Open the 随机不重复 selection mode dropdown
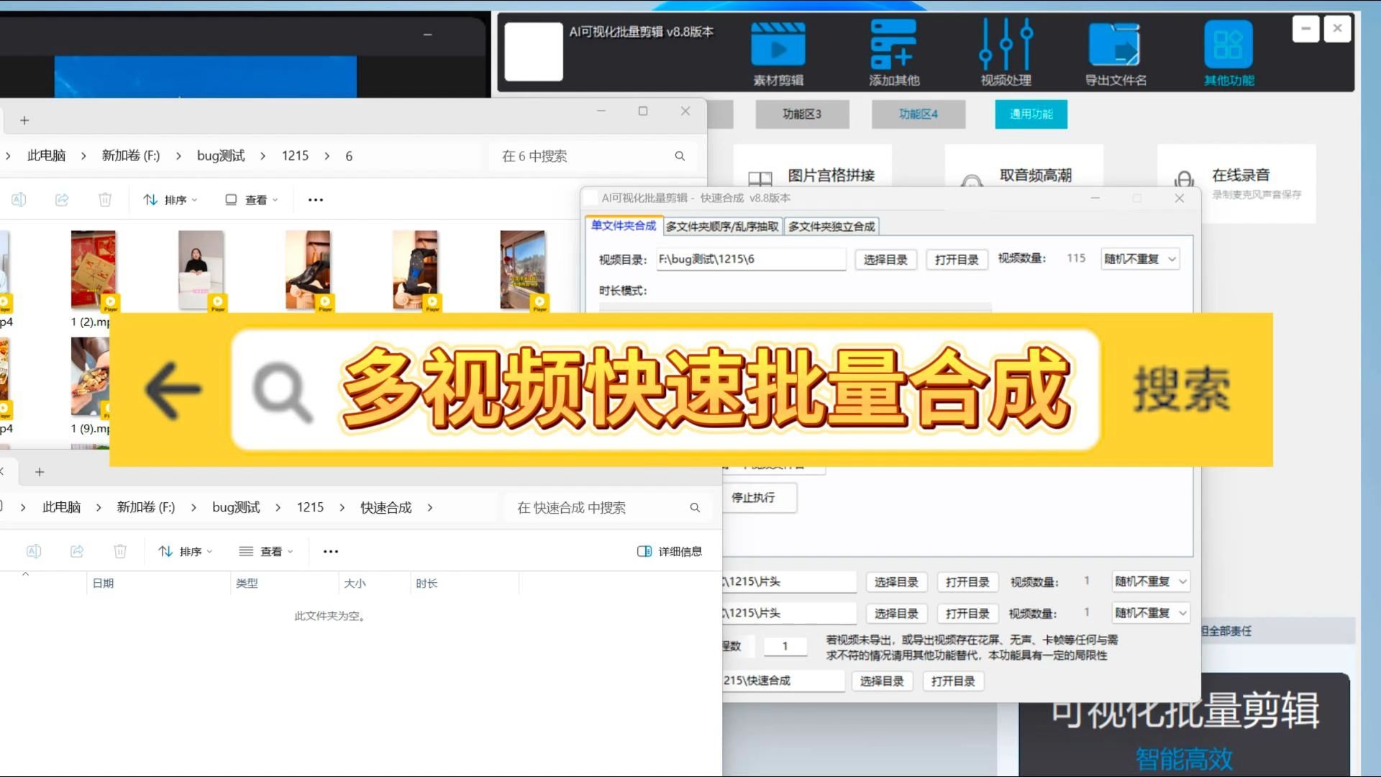 click(x=1139, y=258)
